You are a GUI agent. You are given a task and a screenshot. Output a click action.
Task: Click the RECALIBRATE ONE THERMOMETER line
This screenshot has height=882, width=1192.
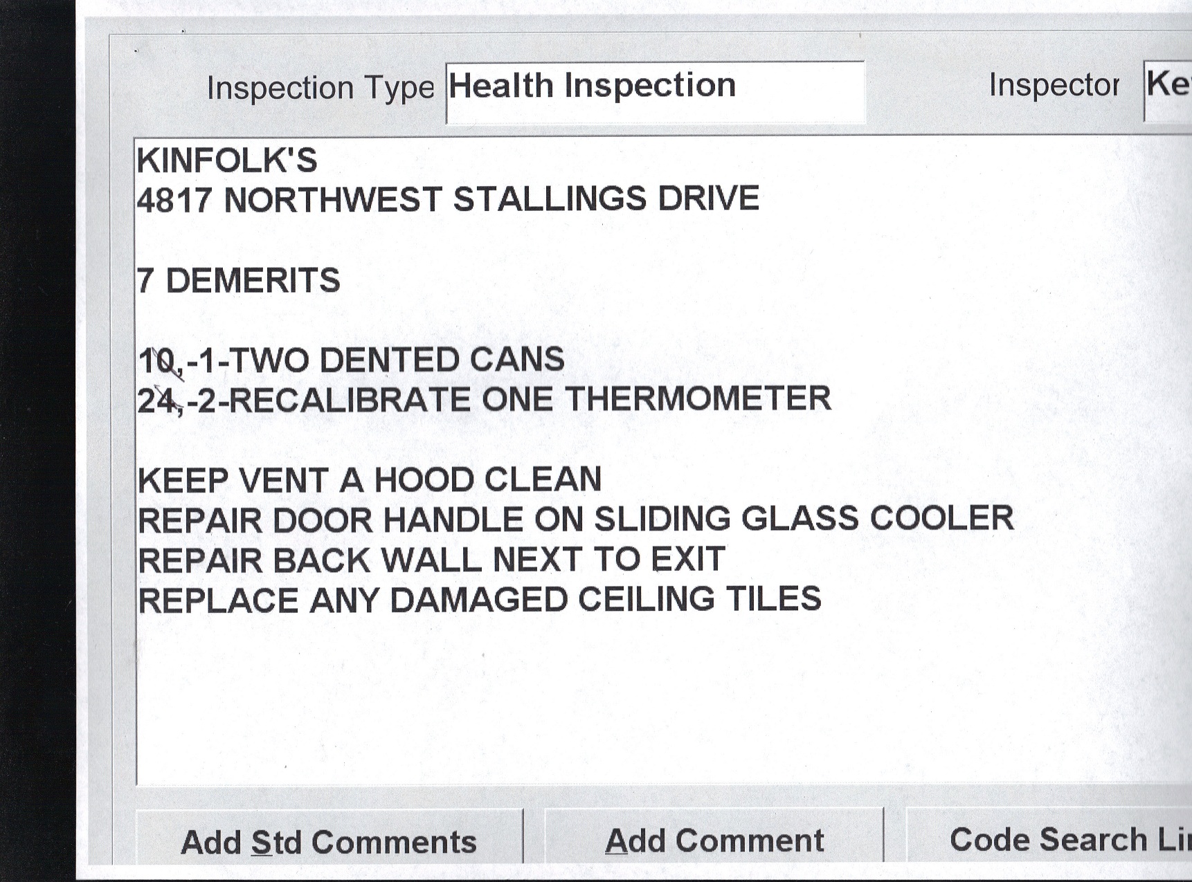484,400
